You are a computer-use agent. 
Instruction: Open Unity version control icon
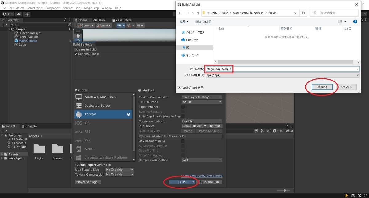click(27, 14)
